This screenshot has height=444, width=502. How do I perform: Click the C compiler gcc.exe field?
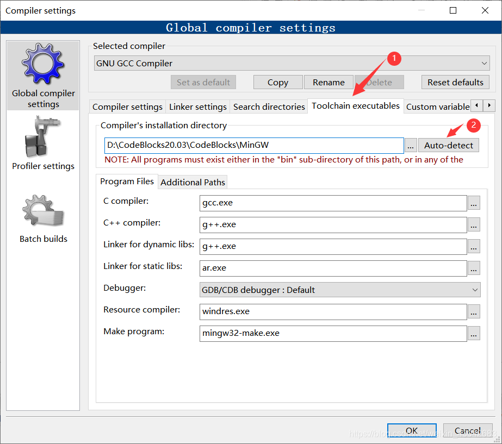333,203
